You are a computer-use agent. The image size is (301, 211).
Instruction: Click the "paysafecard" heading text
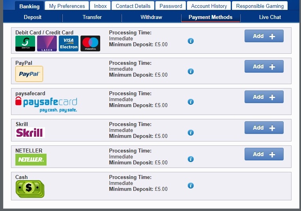coord(30,94)
